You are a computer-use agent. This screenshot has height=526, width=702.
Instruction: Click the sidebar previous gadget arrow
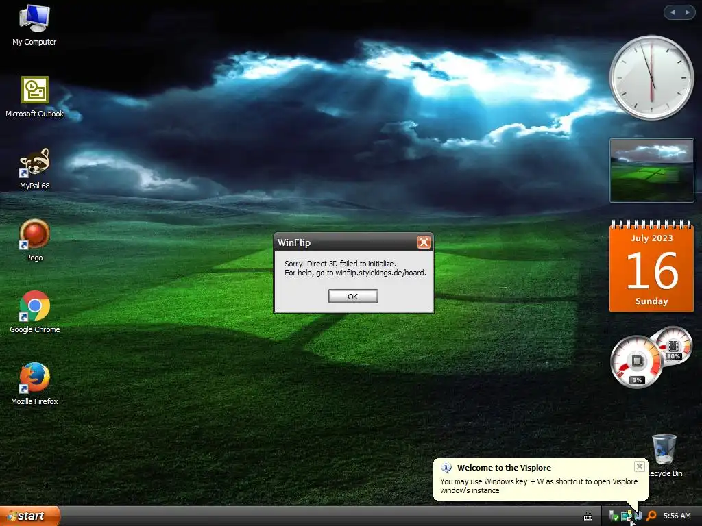click(673, 12)
